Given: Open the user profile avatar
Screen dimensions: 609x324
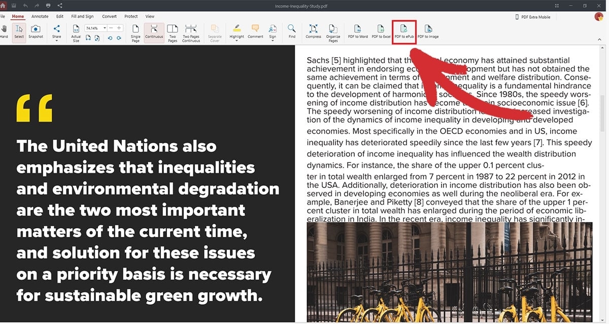Looking at the screenshot, I should point(599,17).
